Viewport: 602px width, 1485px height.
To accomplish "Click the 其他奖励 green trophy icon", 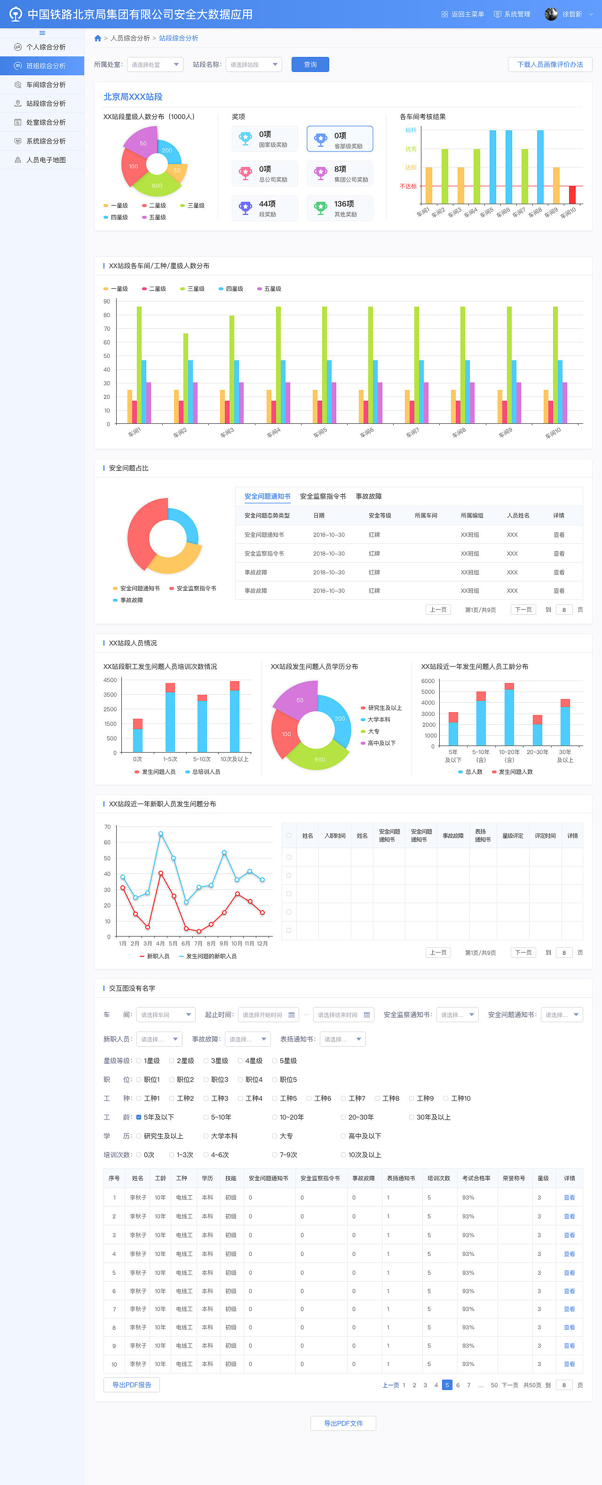I will 321,207.
